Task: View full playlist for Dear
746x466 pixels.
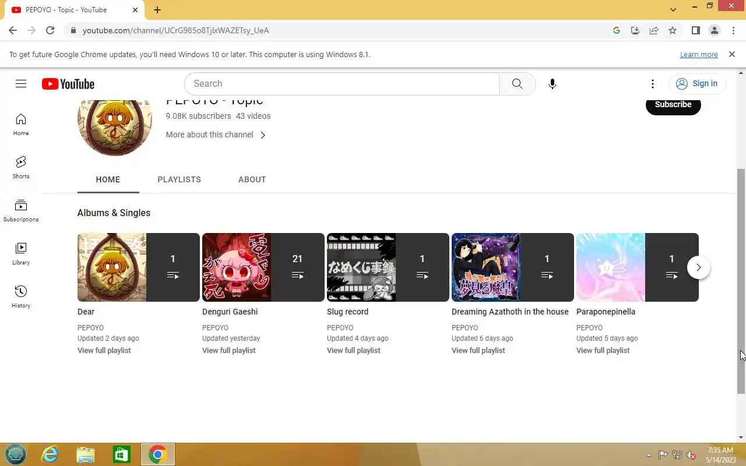Action: pyautogui.click(x=104, y=351)
